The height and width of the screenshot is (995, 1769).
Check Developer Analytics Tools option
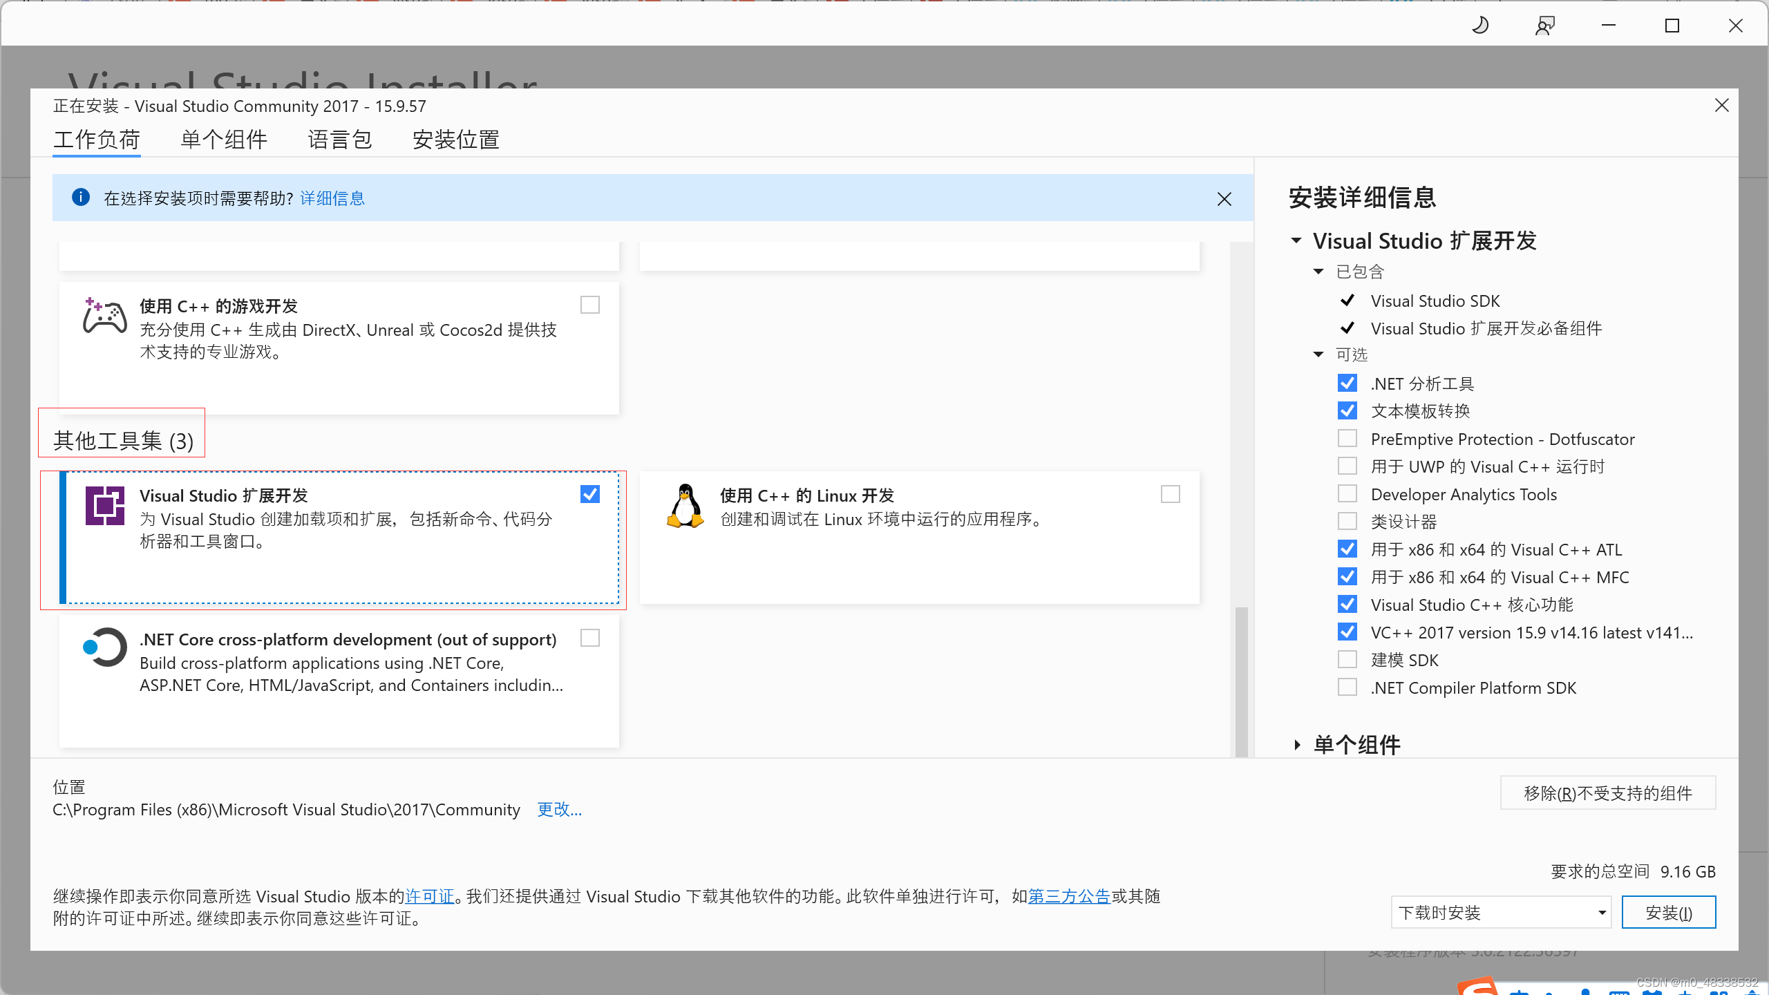point(1347,493)
